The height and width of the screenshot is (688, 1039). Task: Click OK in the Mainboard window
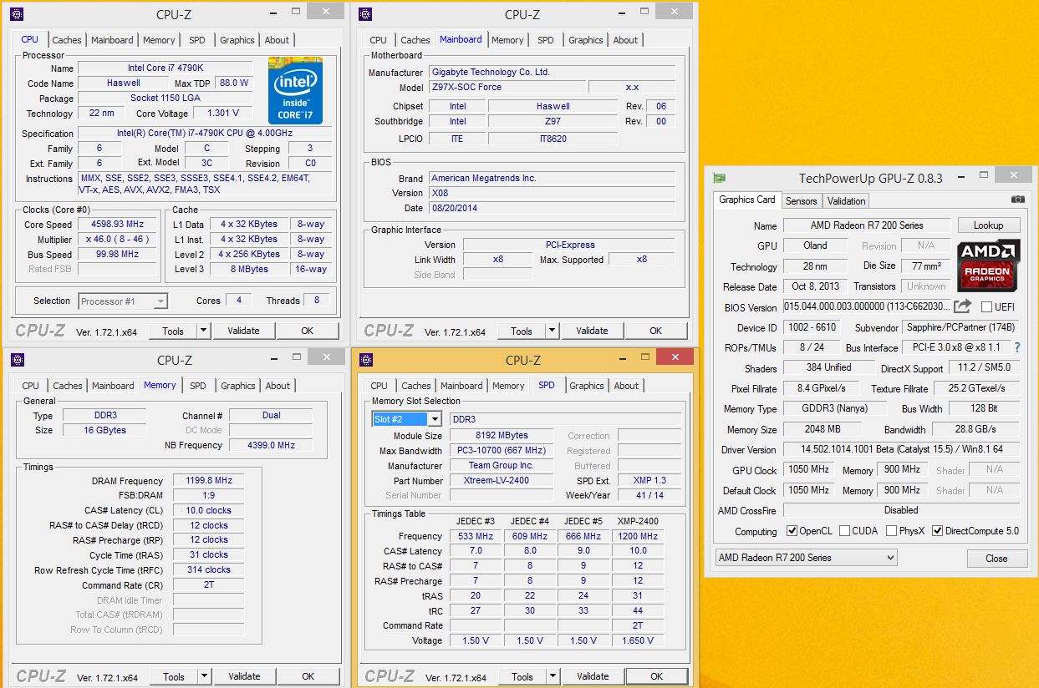point(656,331)
